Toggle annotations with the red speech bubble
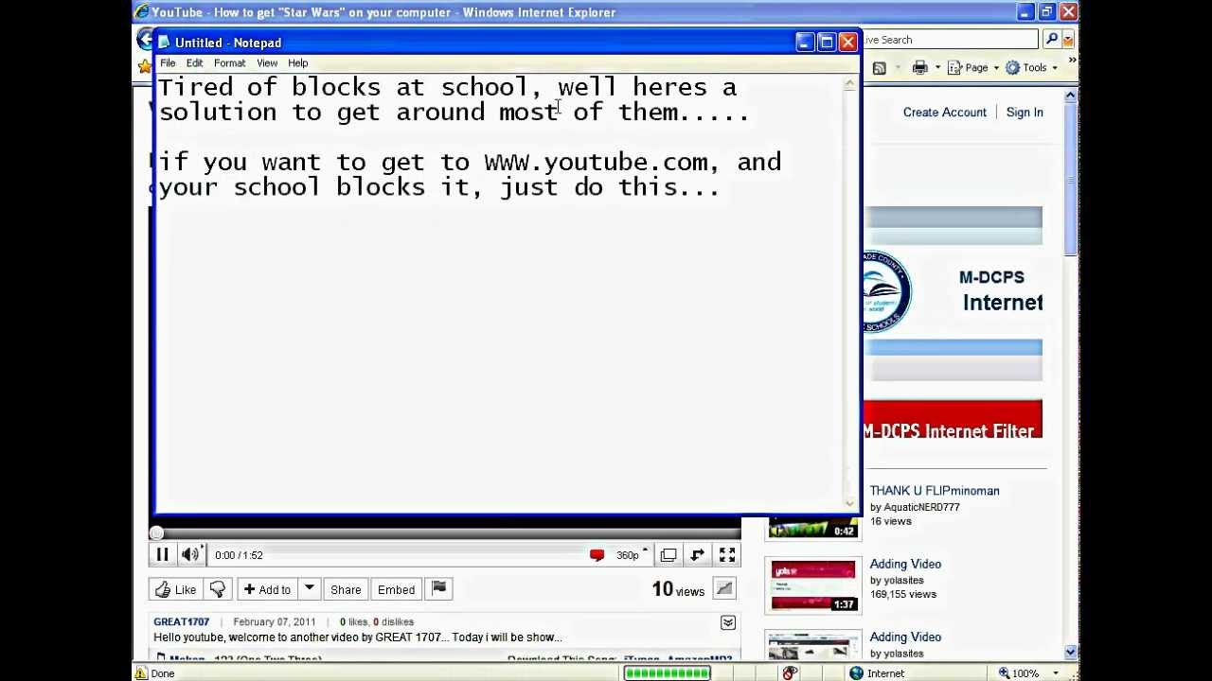 (x=597, y=555)
